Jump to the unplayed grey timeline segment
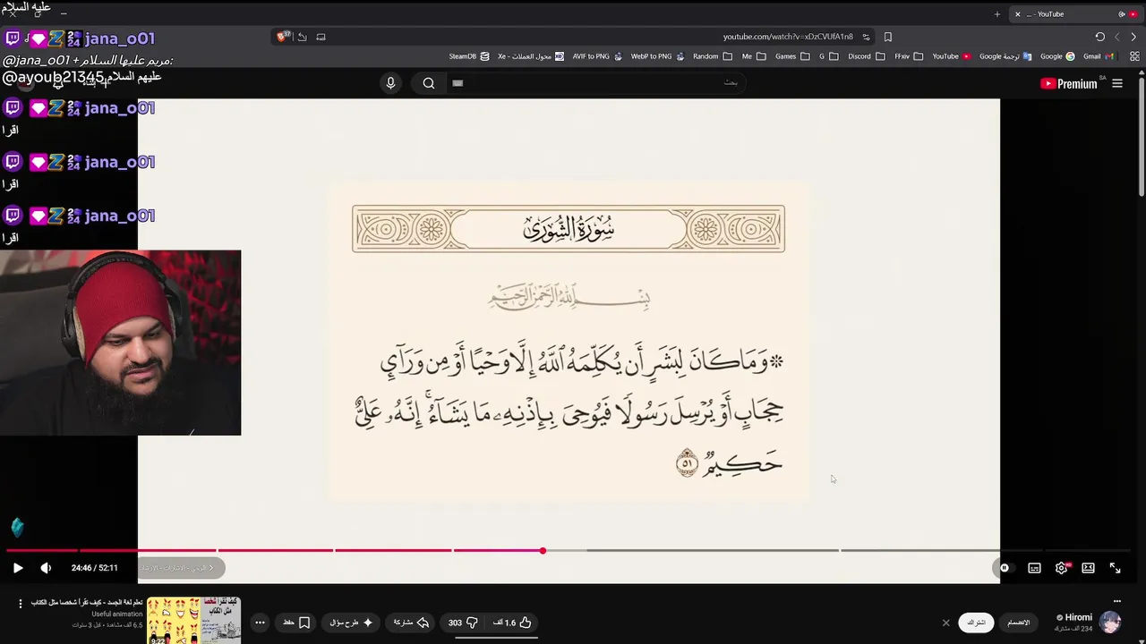Viewport: 1146px width, 644px height. pyautogui.click(x=713, y=550)
